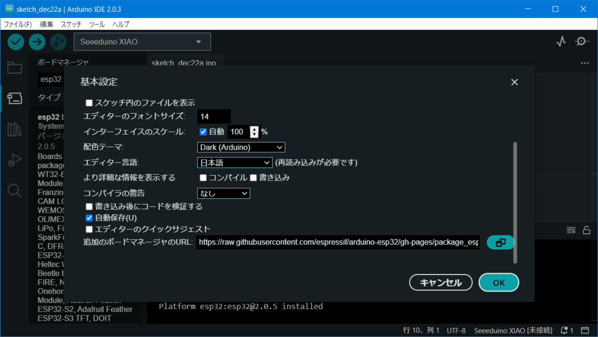Open the コンパイラの警告 なし dropdown
The image size is (598, 337).
pyautogui.click(x=224, y=193)
